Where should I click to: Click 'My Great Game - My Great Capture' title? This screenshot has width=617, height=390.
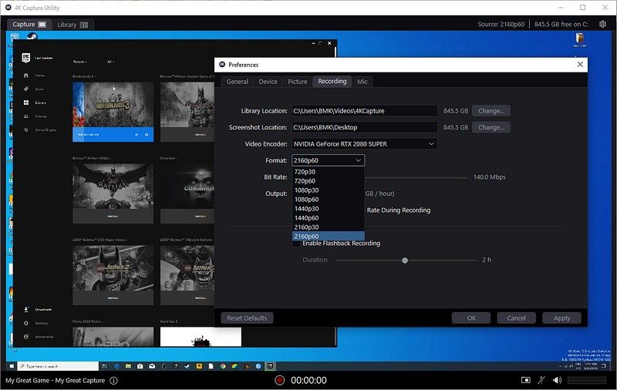click(55, 381)
